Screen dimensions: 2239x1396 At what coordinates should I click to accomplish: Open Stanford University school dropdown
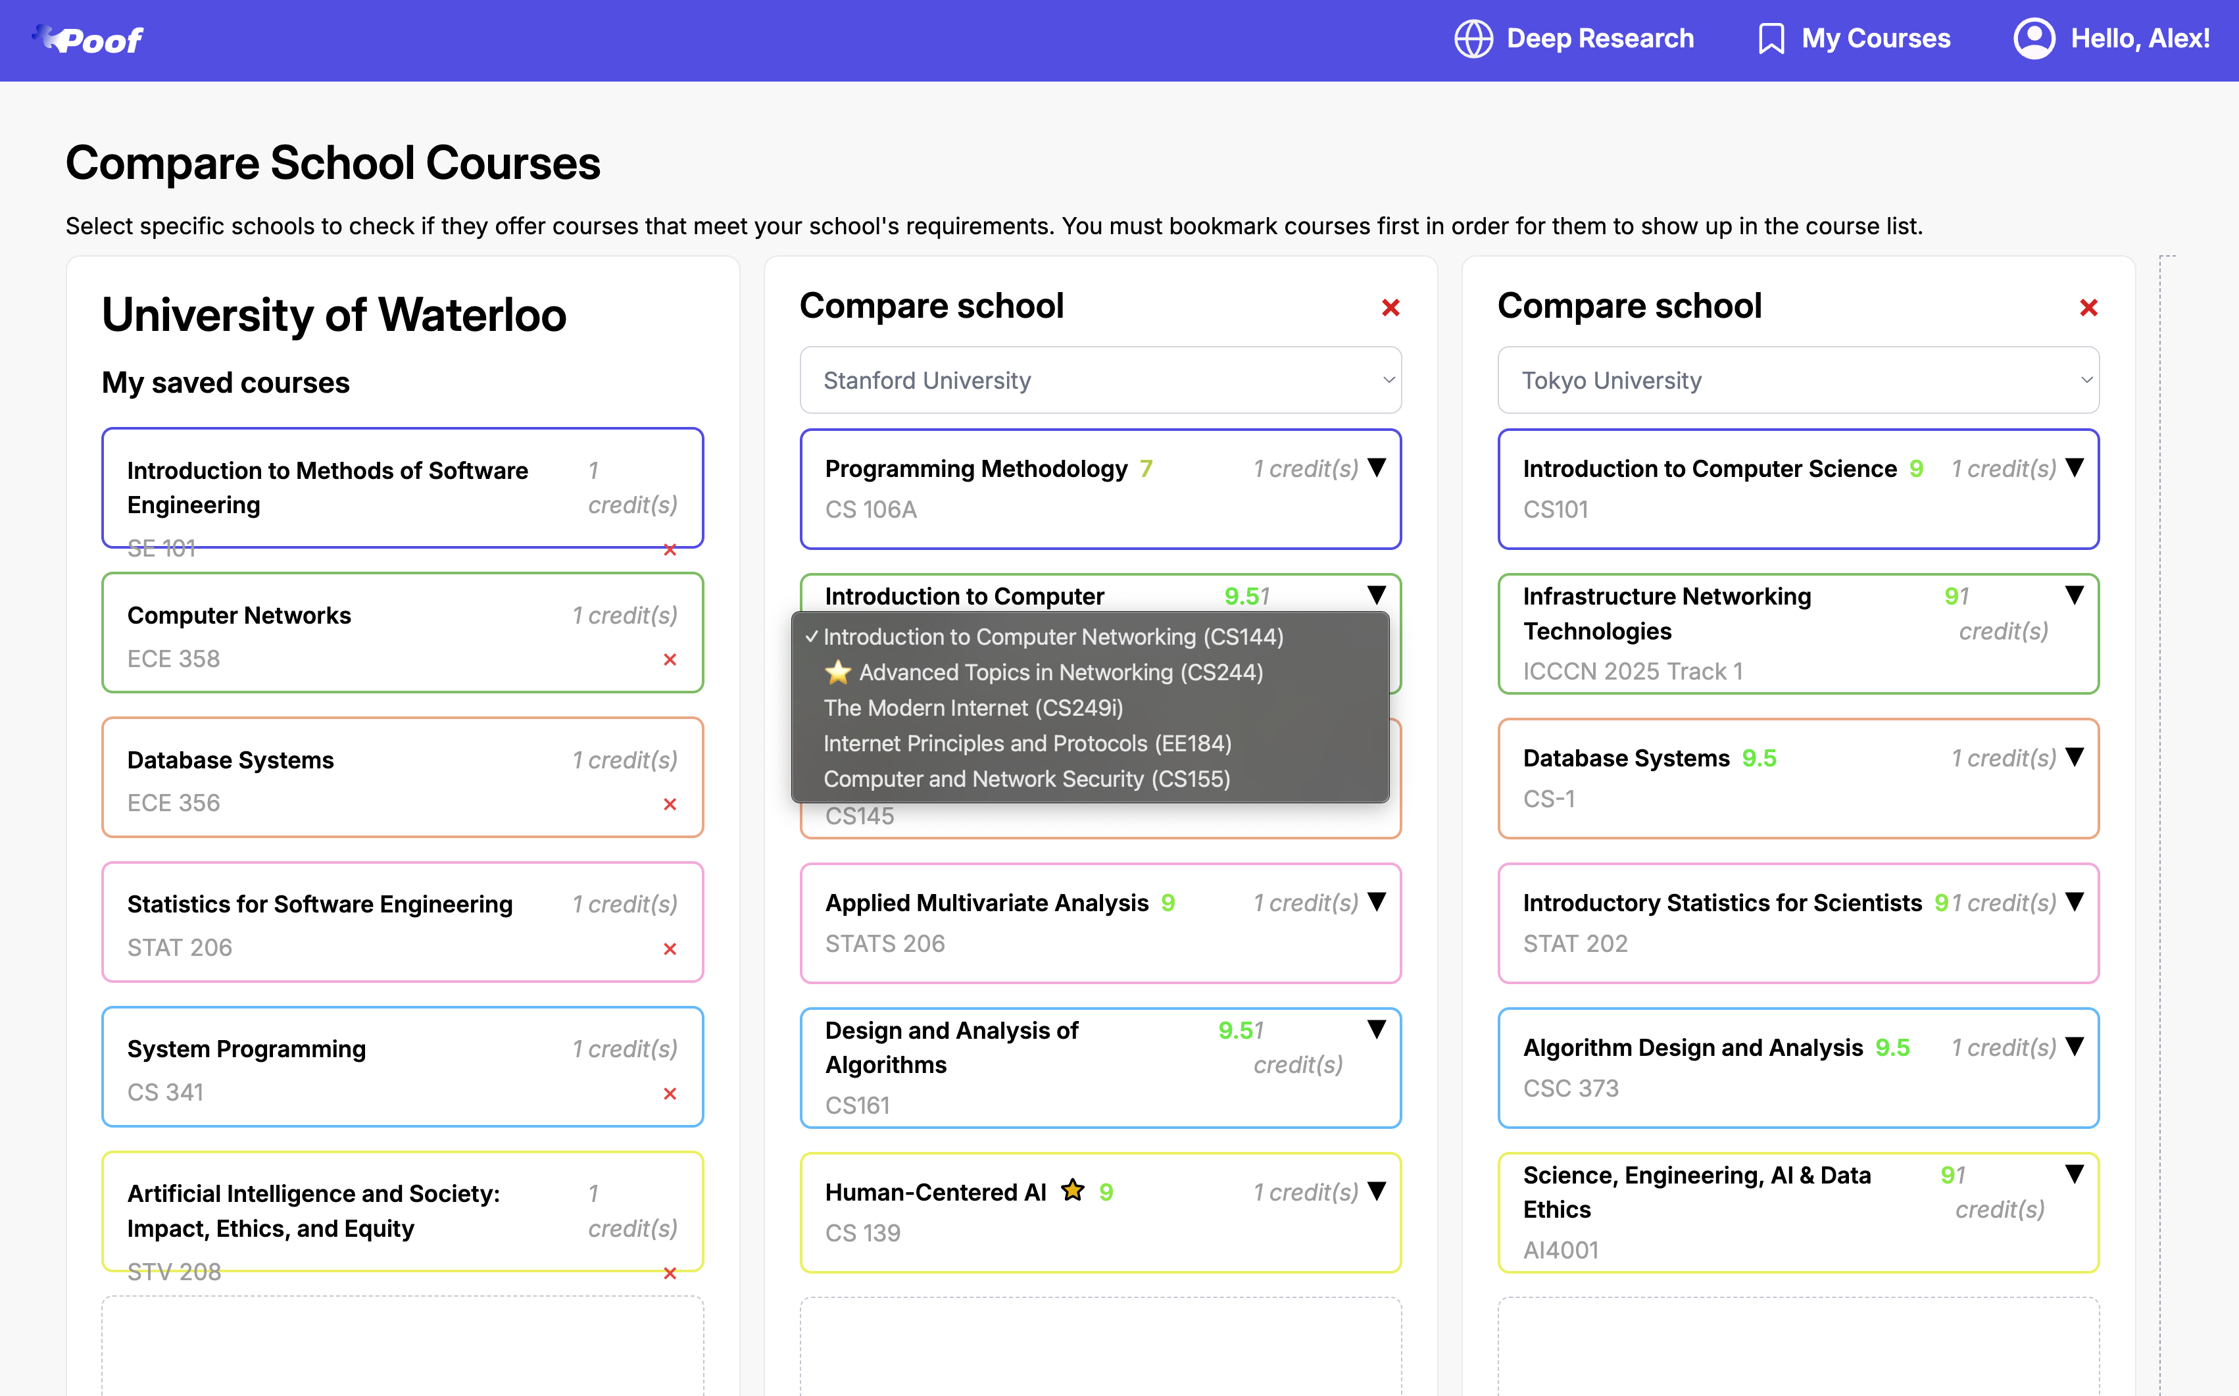[1100, 380]
